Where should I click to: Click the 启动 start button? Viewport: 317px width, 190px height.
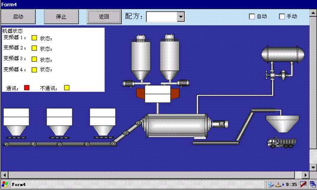pos(18,17)
